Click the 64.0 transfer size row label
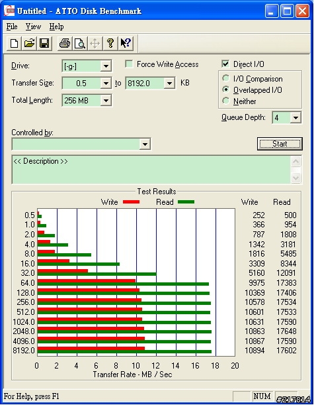The width and height of the screenshot is (314, 405). [28, 283]
